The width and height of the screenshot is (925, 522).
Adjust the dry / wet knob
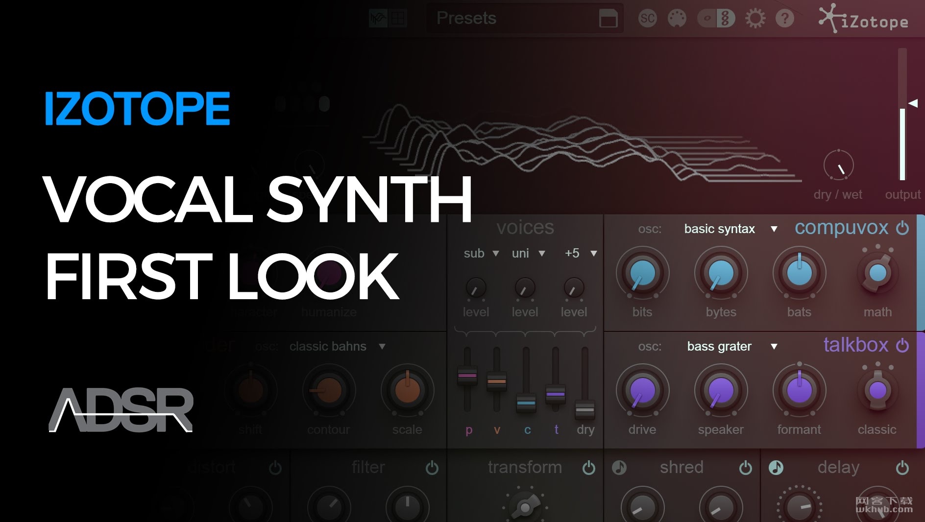838,166
